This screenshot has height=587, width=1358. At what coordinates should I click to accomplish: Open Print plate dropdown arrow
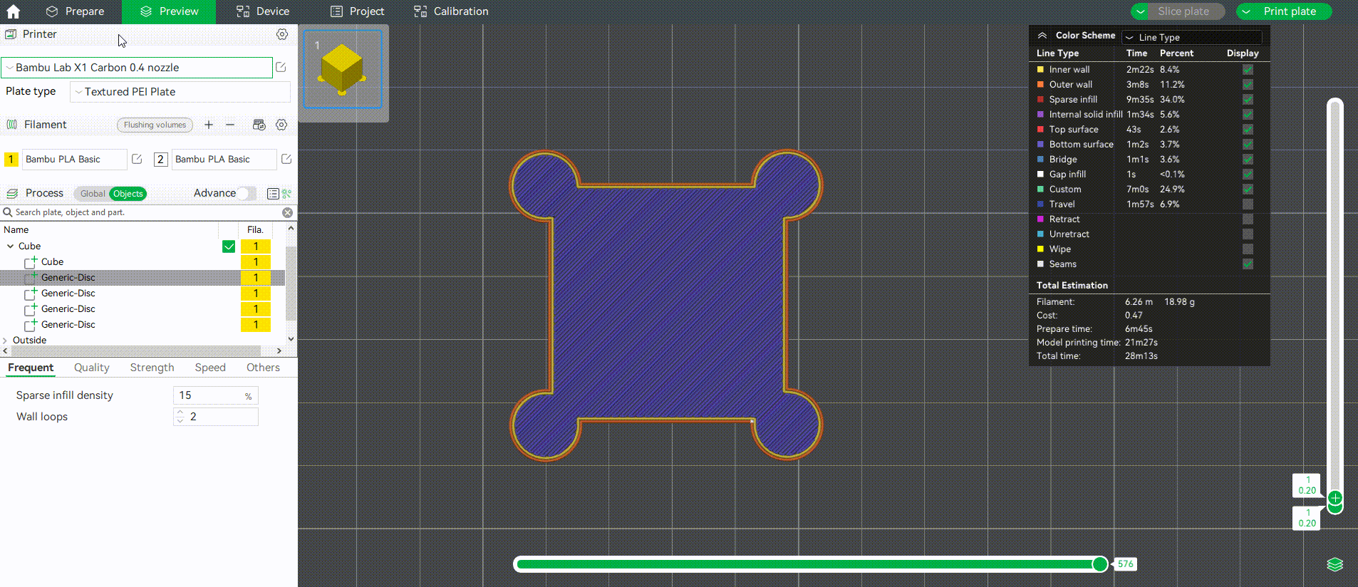pyautogui.click(x=1246, y=11)
